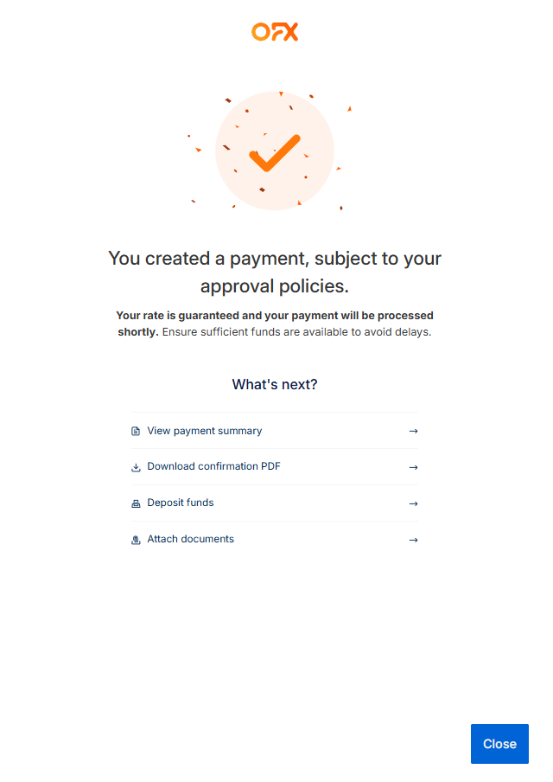Image resolution: width=553 pixels, height=782 pixels.
Task: Select Download confirmation PDF
Action: [213, 466]
